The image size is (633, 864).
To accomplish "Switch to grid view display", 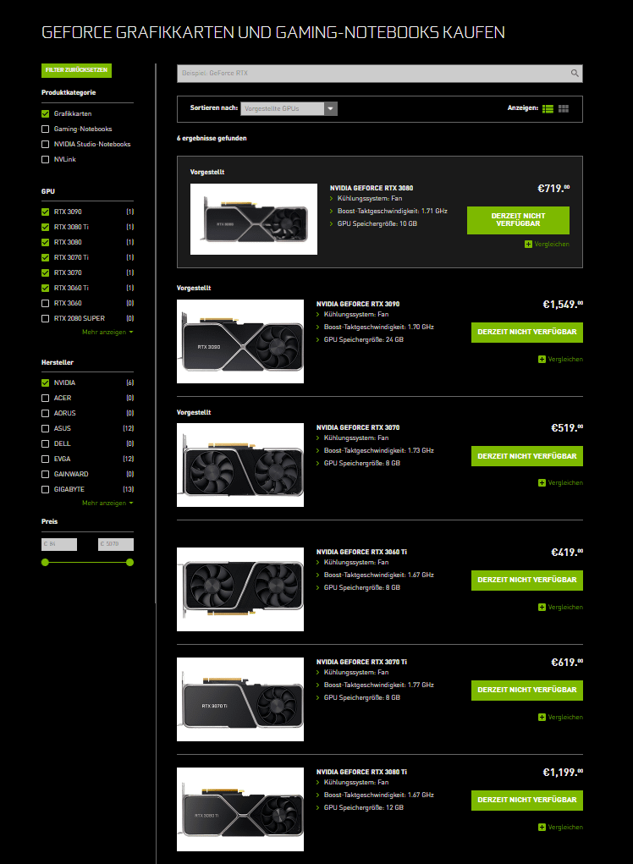I will pos(563,108).
